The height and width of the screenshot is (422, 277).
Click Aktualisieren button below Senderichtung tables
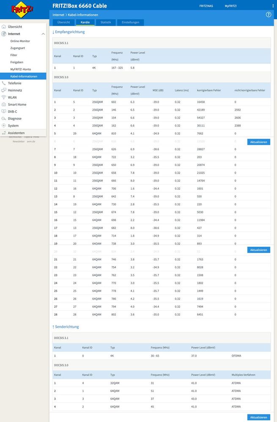[x=259, y=417]
